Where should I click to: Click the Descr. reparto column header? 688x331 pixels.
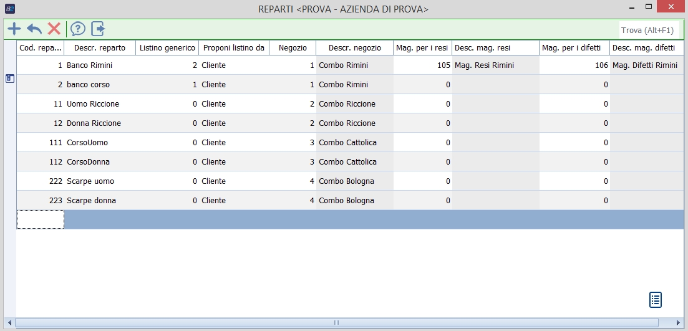coord(100,48)
